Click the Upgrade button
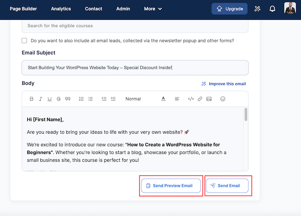This screenshot has width=301, height=216. coord(229,9)
